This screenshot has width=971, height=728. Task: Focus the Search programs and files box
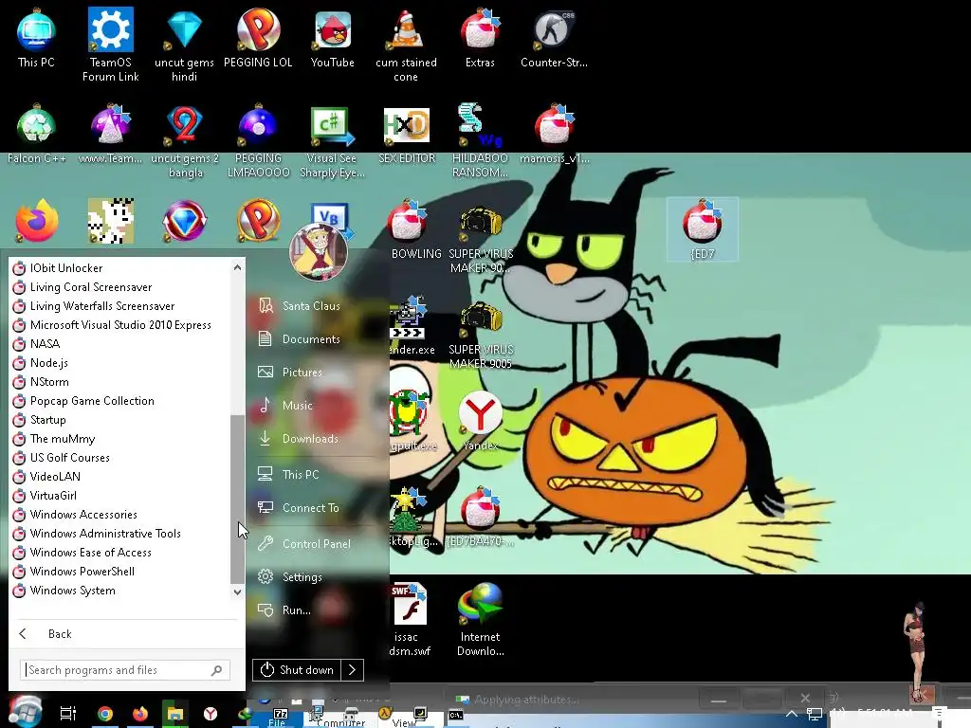tap(126, 670)
